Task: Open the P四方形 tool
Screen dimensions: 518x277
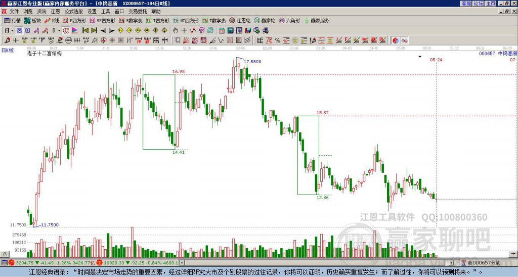Action: [75, 20]
